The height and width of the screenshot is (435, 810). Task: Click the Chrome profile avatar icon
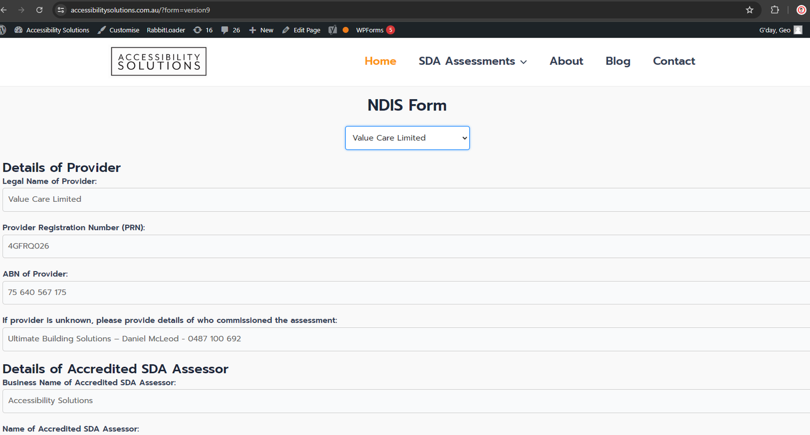tap(801, 10)
